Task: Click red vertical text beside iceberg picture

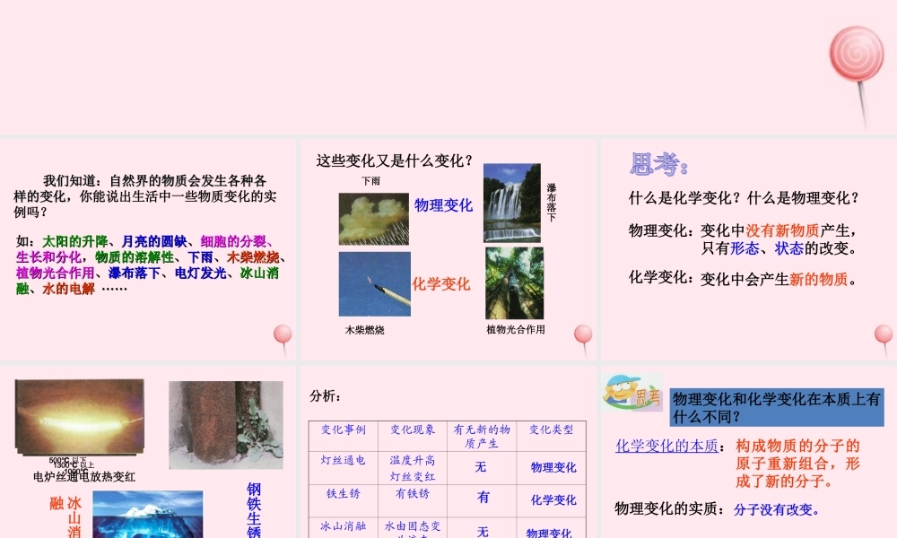Action: tap(65, 516)
